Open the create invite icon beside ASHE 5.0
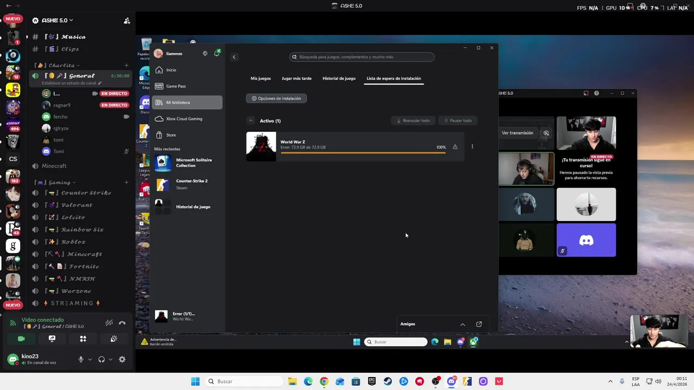Image resolution: width=694 pixels, height=390 pixels. coord(127,21)
